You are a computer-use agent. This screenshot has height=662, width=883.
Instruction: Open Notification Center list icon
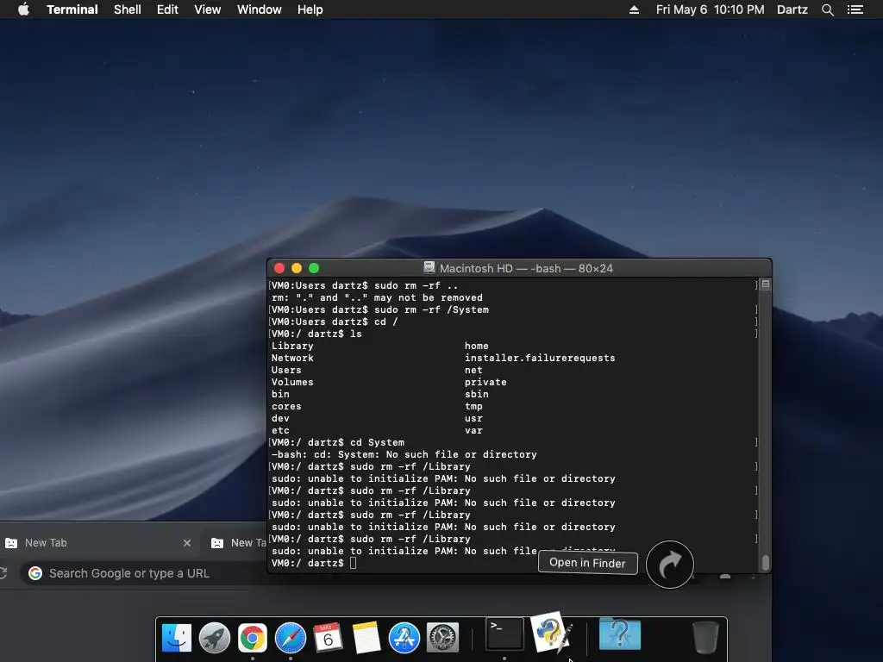(855, 9)
